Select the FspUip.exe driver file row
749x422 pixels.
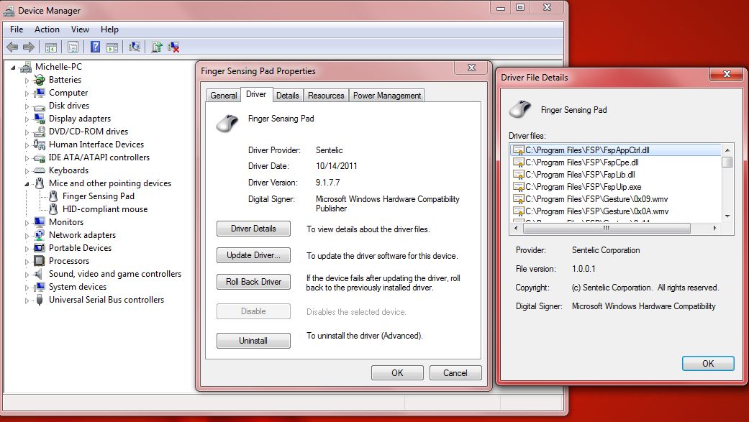click(x=616, y=187)
